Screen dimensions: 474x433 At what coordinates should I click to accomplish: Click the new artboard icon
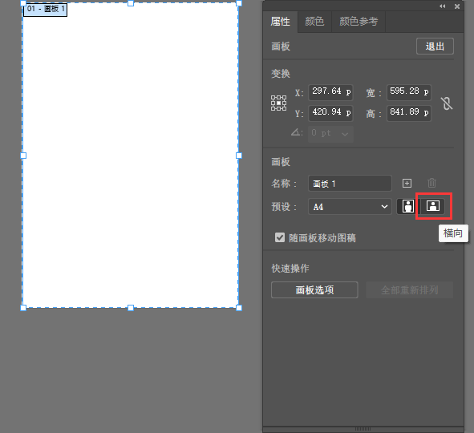[x=407, y=183]
